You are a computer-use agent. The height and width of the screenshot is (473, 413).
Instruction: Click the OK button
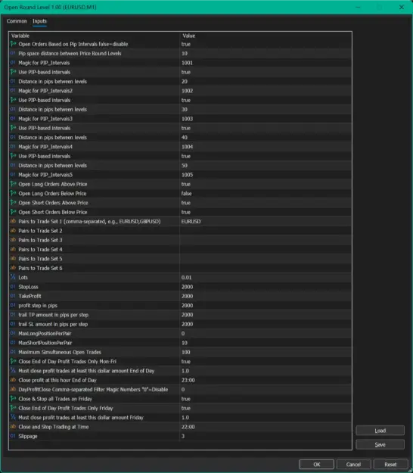tap(316, 464)
